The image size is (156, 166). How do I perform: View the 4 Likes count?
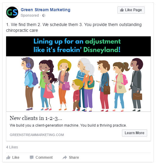coord(12,147)
